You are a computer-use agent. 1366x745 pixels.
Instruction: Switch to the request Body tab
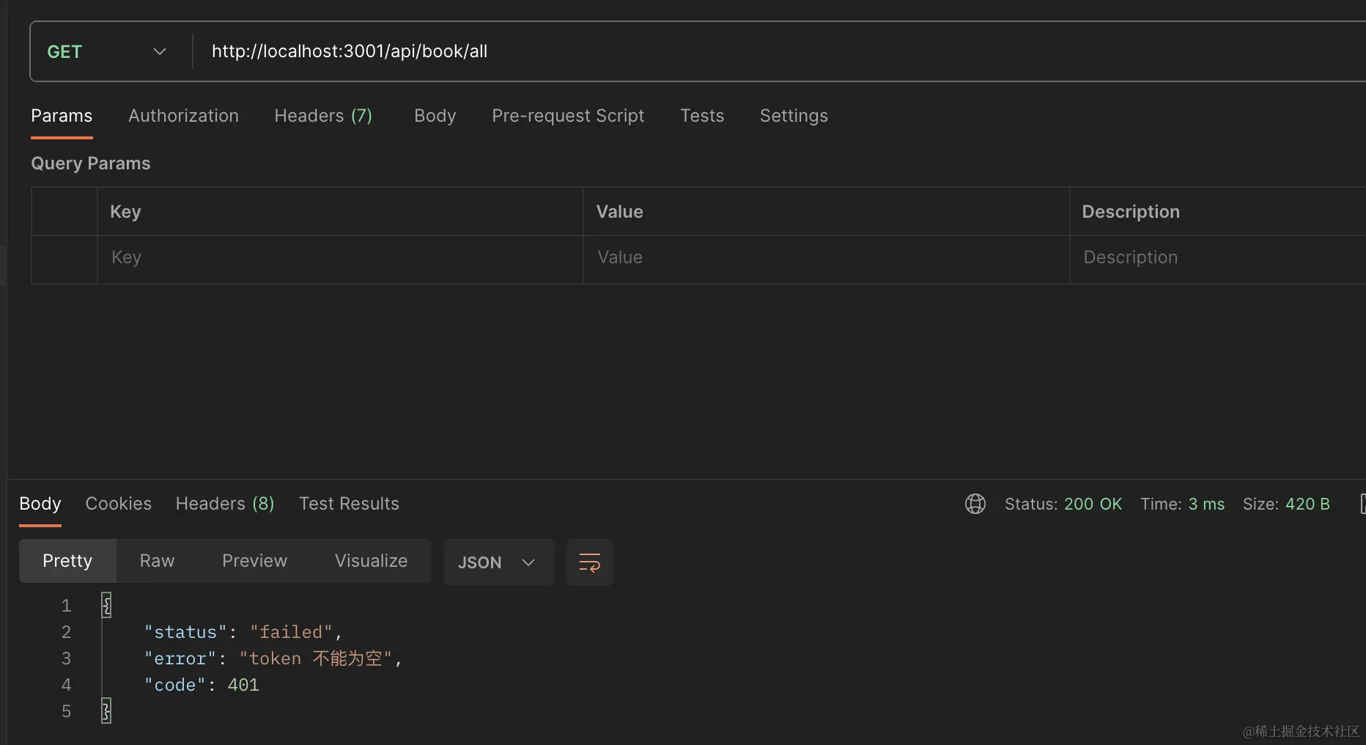point(435,116)
